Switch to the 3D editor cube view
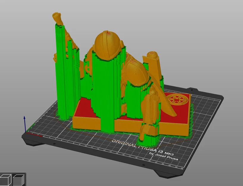 (x=6, y=180)
